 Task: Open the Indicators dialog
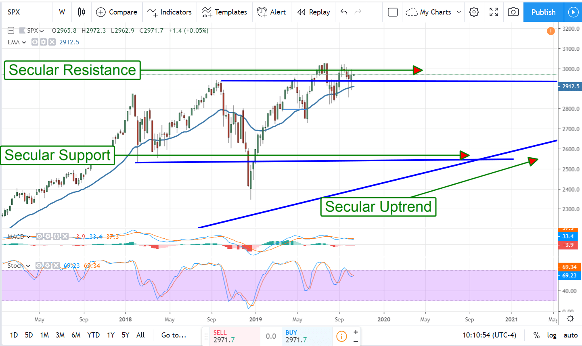coord(169,12)
